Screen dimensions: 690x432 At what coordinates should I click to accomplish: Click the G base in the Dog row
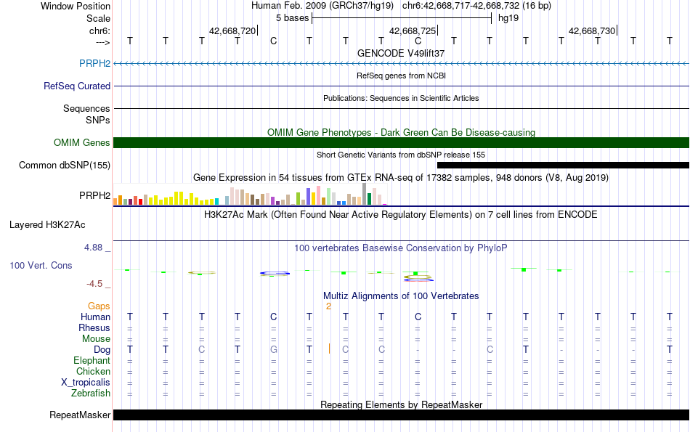274,349
